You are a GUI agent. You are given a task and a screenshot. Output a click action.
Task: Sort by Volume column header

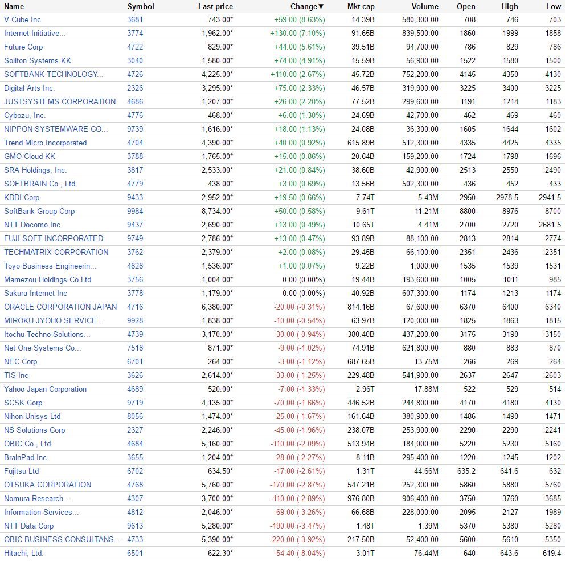coord(425,6)
